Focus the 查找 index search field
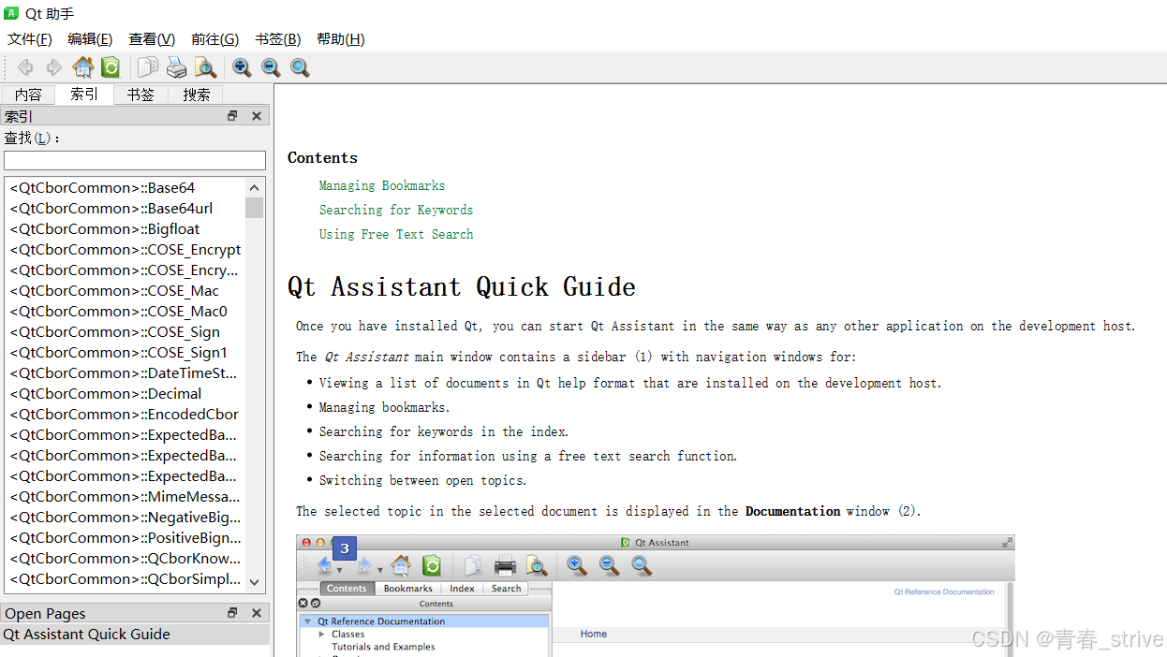 pyautogui.click(x=135, y=160)
